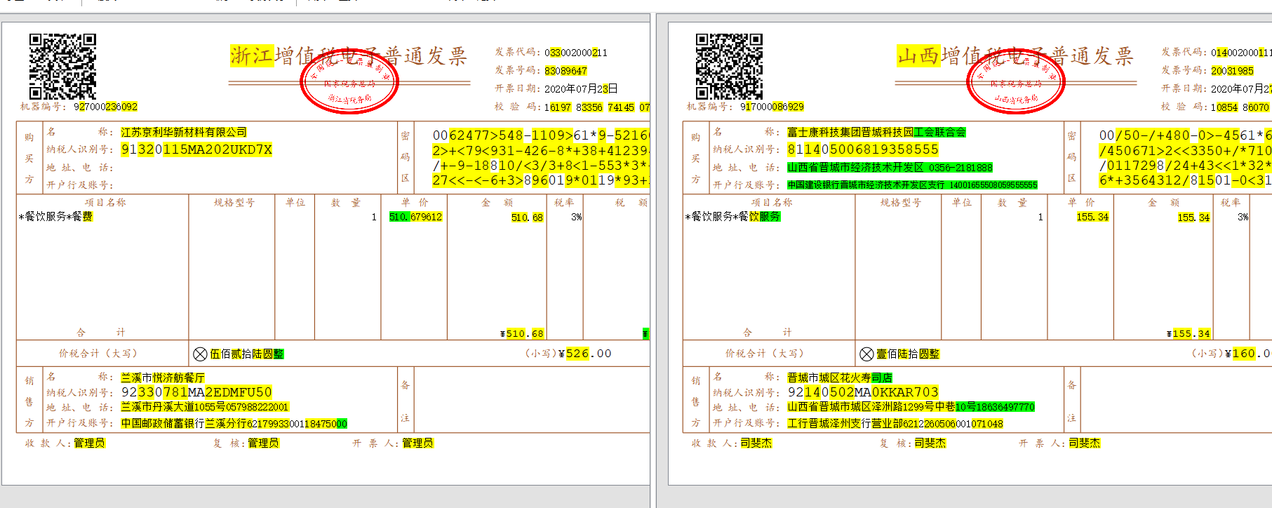
Task: Click 司斐杰 next to 开票人
Action: (1085, 443)
